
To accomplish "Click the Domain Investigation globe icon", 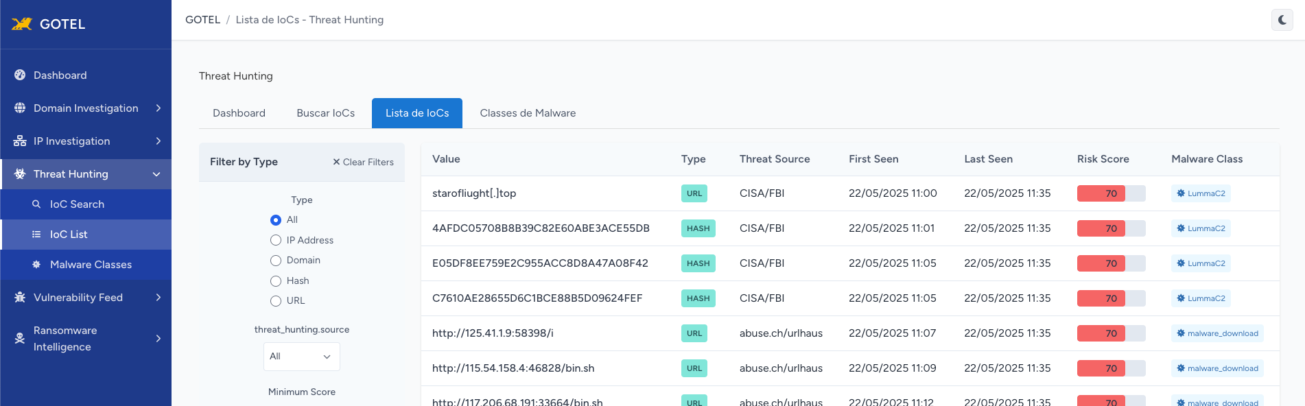I will pyautogui.click(x=20, y=108).
